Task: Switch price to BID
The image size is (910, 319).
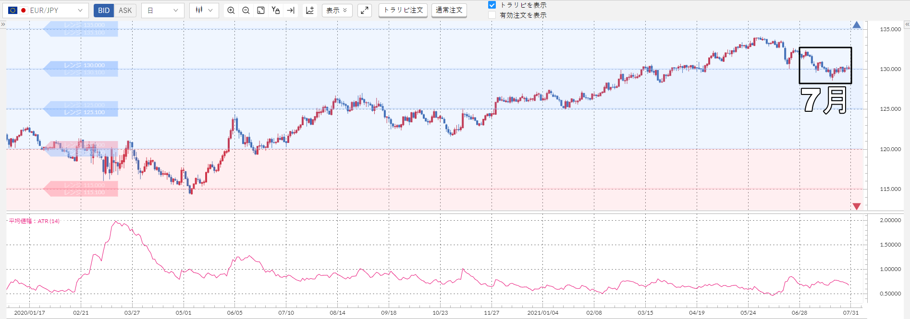Action: 104,10
